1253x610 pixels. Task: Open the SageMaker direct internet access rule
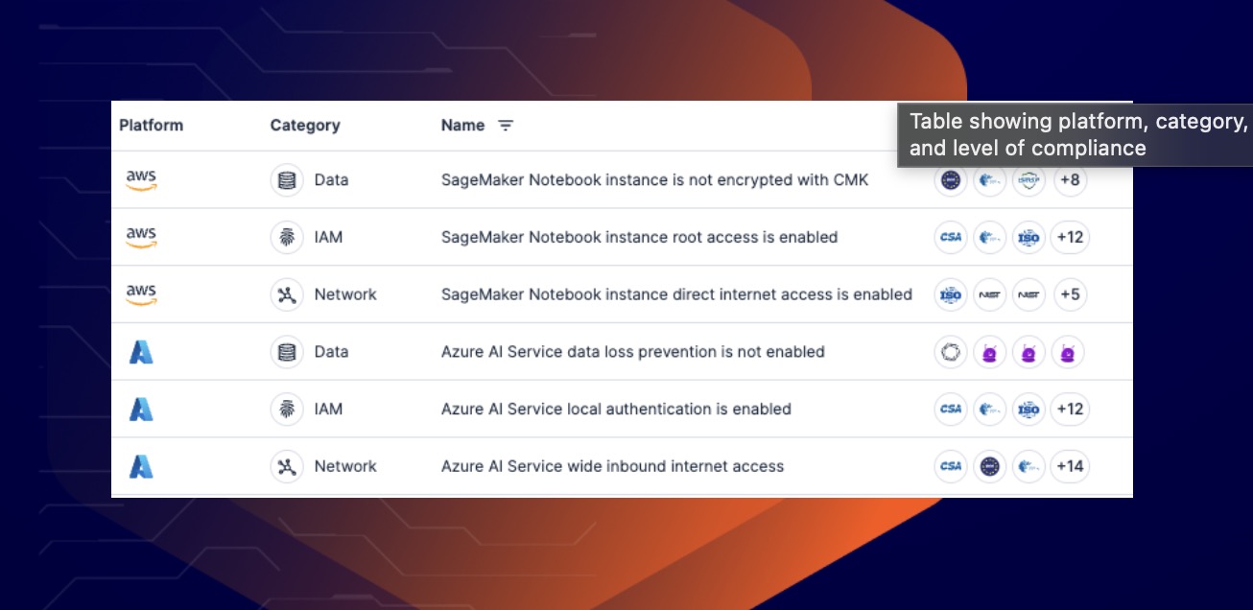(x=676, y=294)
